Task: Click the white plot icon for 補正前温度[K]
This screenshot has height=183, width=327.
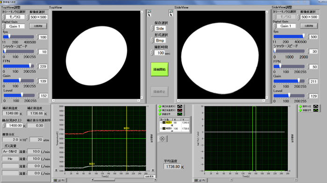Action: click(179, 106)
